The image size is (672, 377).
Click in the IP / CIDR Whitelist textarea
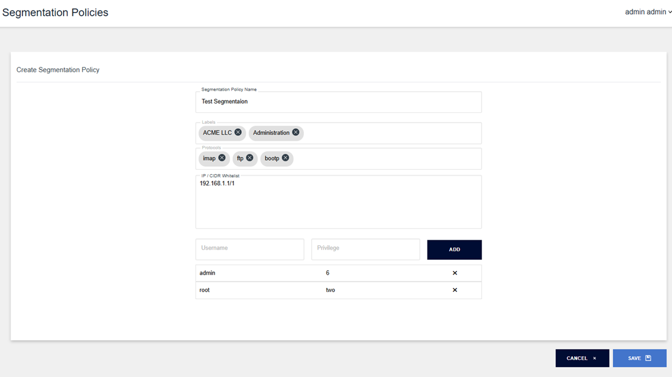tap(338, 205)
